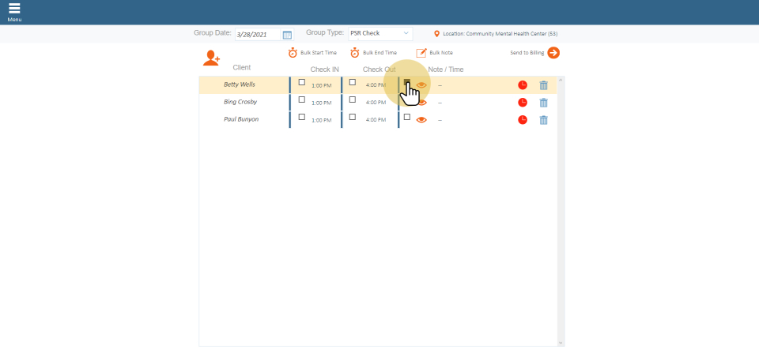Click the Bulk Note pencil icon

point(421,53)
